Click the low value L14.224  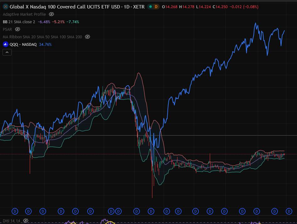[x=204, y=7]
